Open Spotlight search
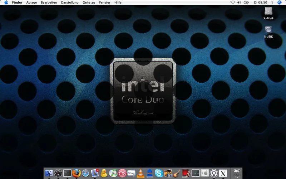Image resolution: width=286 pixels, height=179 pixels. coord(280,3)
